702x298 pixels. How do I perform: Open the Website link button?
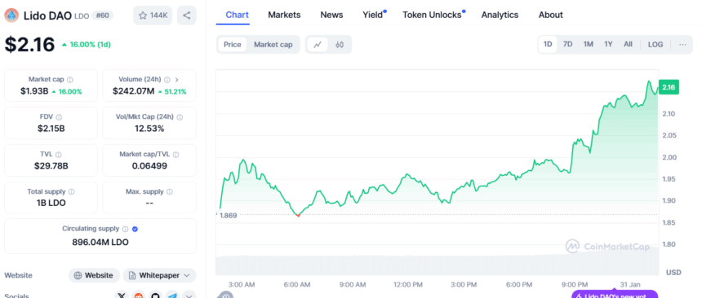(94, 275)
